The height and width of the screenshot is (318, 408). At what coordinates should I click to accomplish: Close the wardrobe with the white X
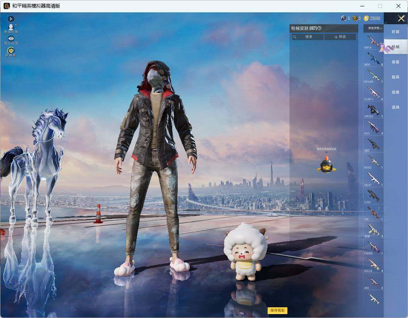click(401, 18)
